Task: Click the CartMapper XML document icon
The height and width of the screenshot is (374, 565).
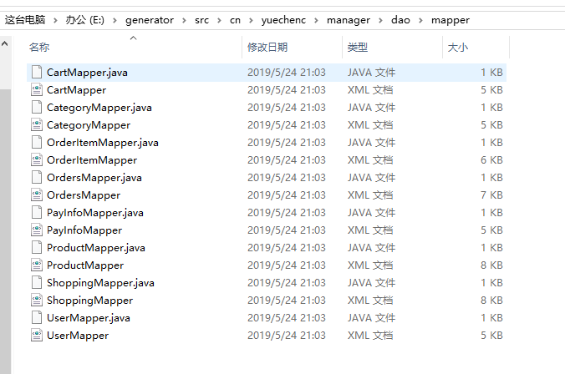Action: click(x=37, y=89)
